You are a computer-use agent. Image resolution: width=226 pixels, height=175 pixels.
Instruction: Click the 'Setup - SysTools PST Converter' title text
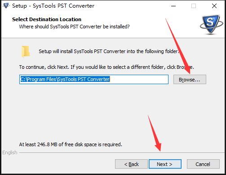pos(53,6)
